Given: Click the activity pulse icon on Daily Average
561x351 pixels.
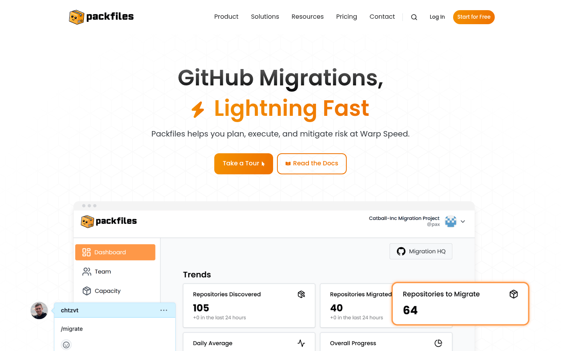Looking at the screenshot, I should [x=301, y=343].
